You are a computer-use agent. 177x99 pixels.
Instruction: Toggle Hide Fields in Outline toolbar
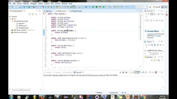[155, 45]
